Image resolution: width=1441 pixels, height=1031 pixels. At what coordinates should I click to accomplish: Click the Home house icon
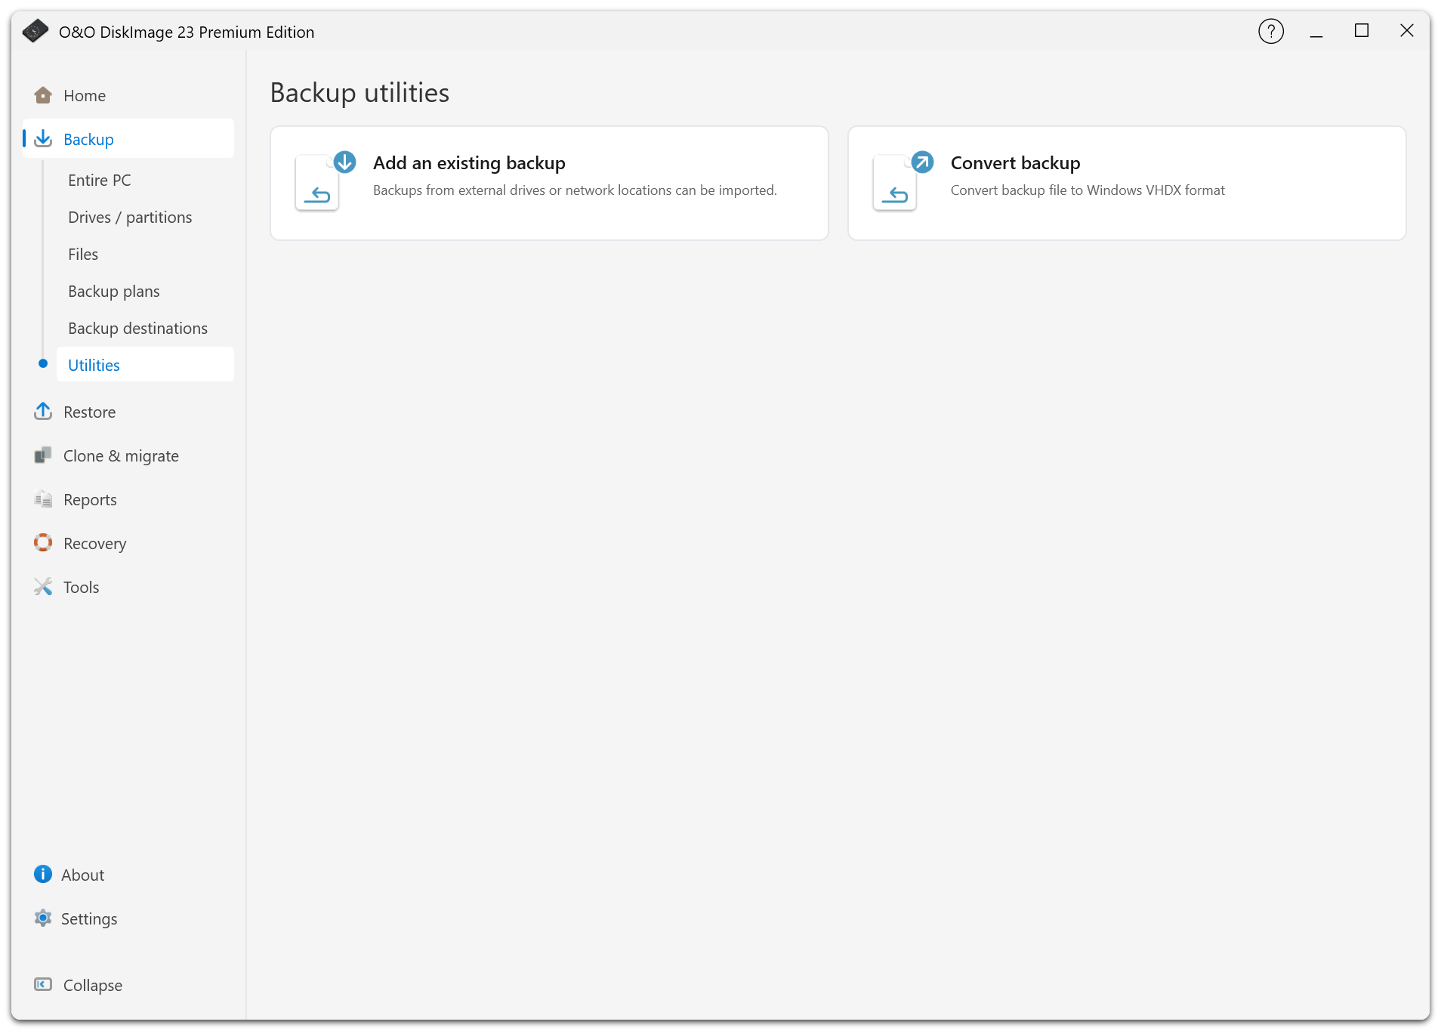tap(43, 95)
